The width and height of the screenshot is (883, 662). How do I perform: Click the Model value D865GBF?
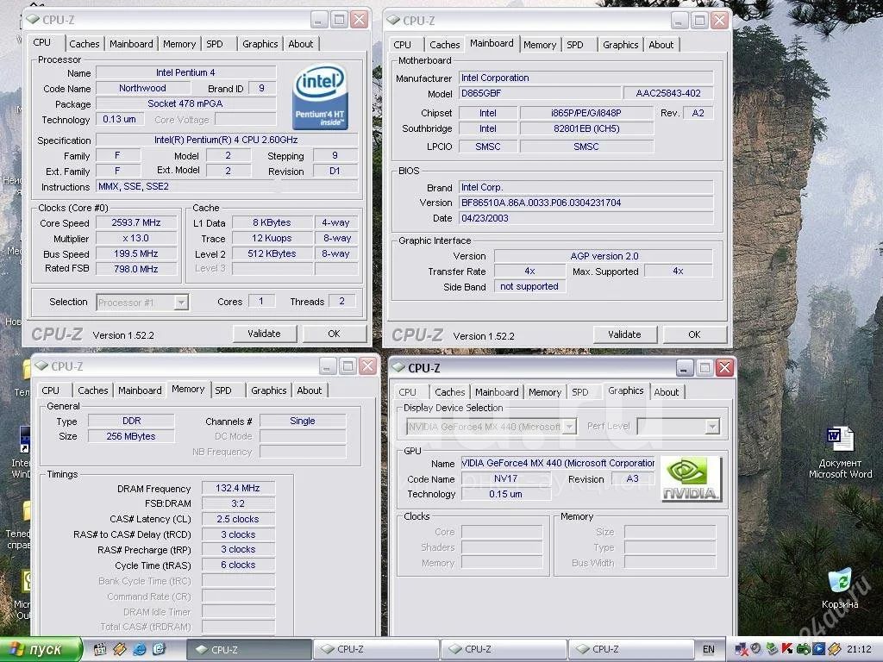[x=539, y=93]
